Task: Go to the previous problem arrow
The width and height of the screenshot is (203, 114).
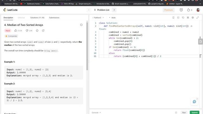Action: point(89,10)
